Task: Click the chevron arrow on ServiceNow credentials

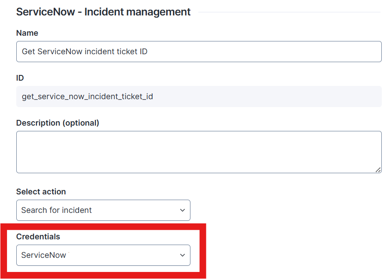Action: 183,255
